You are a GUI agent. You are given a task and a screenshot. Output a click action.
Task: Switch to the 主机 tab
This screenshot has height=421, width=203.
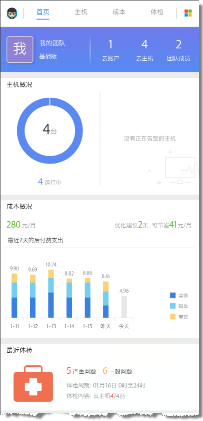pos(81,12)
